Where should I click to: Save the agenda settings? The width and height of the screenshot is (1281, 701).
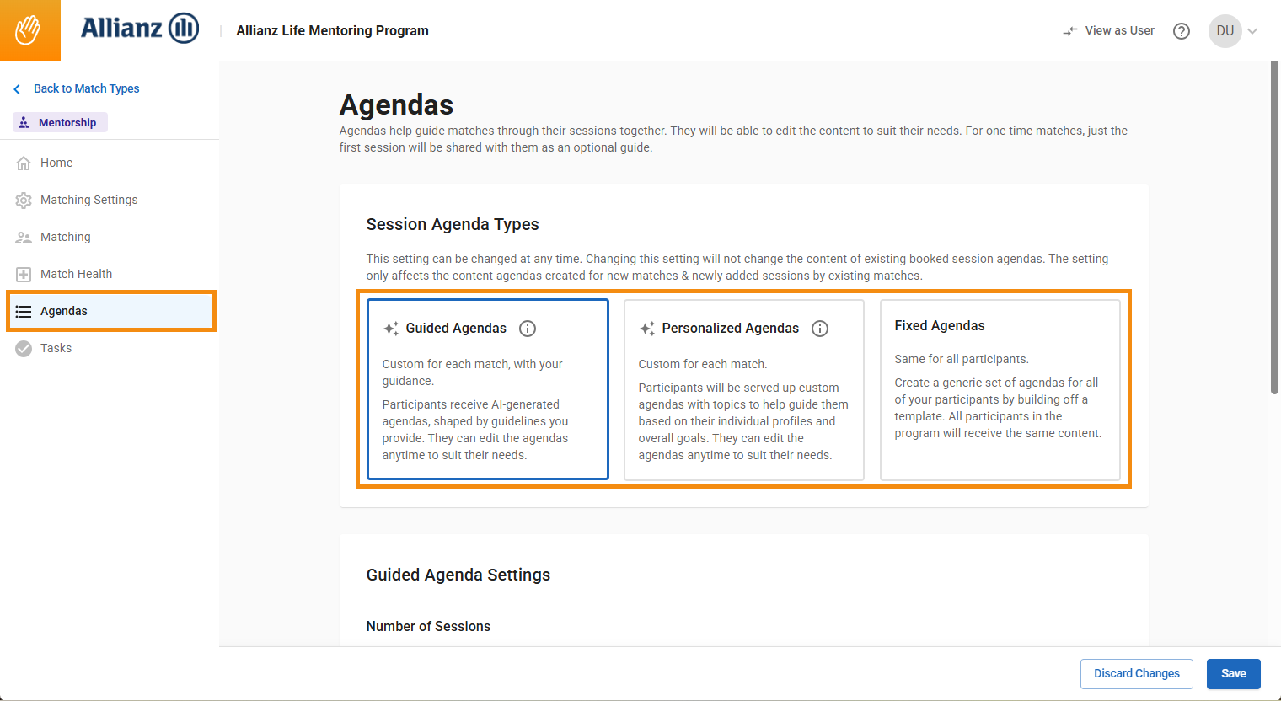pyautogui.click(x=1233, y=673)
